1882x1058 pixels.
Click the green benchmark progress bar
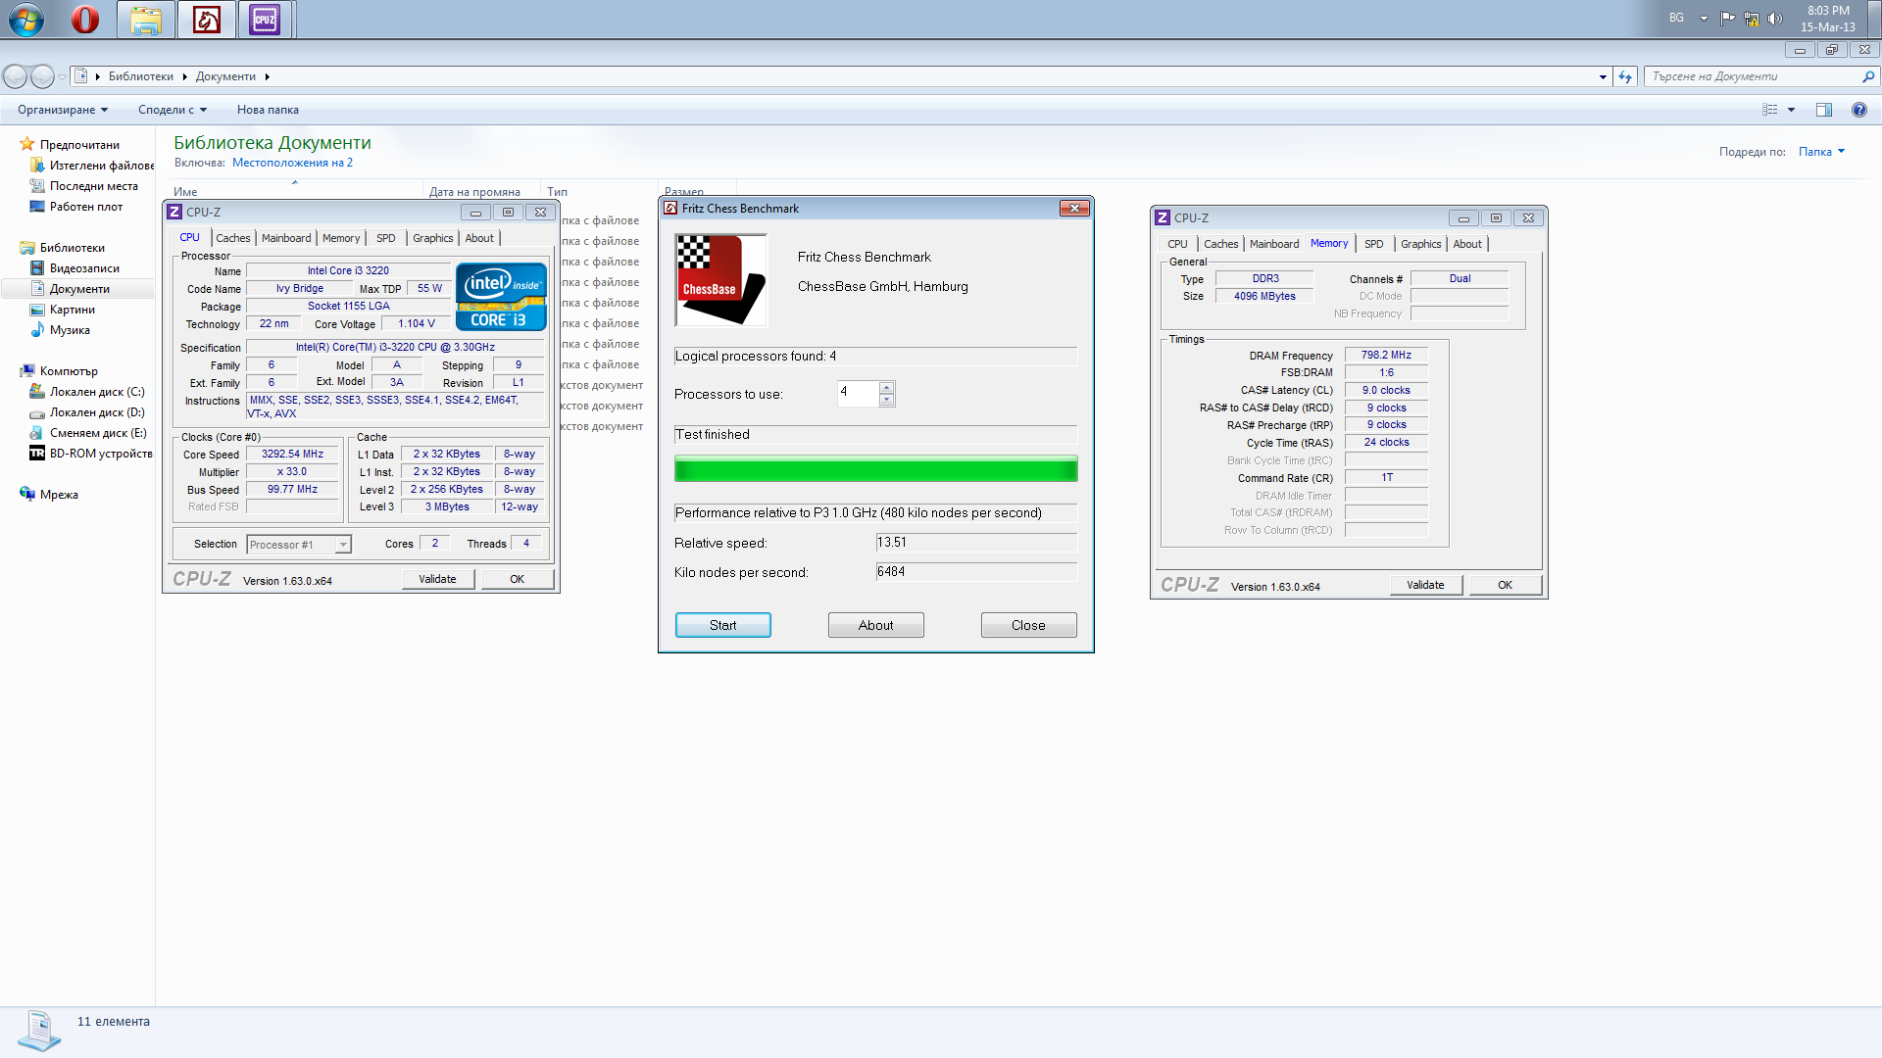[x=876, y=469]
